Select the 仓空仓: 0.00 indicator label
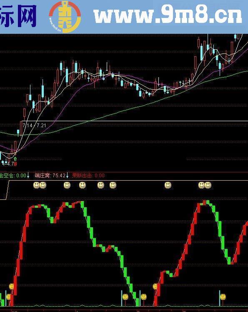248x312 pixels. (x=13, y=176)
